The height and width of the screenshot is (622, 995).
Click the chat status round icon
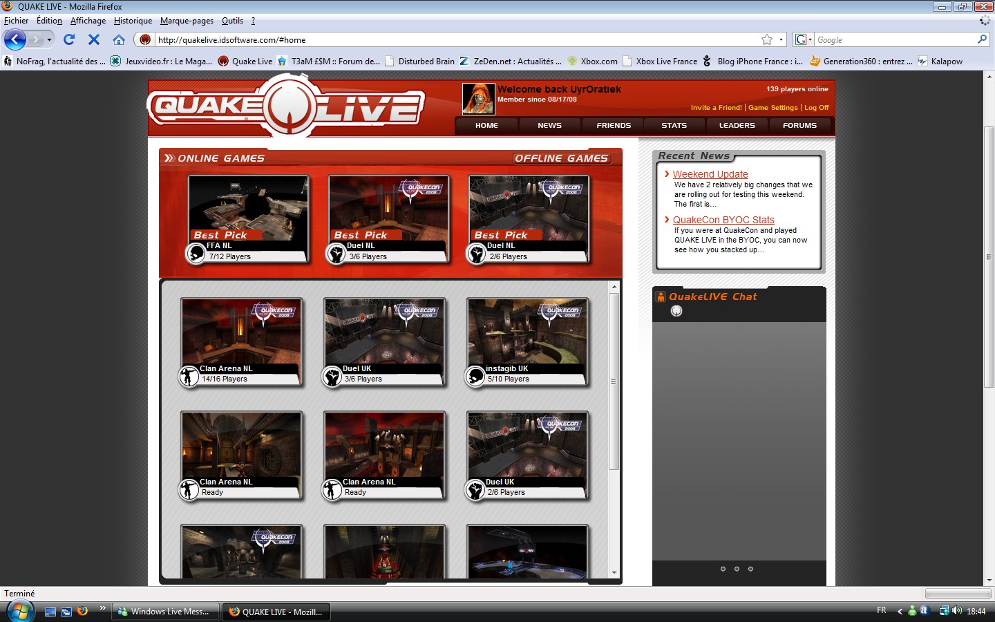(x=676, y=311)
